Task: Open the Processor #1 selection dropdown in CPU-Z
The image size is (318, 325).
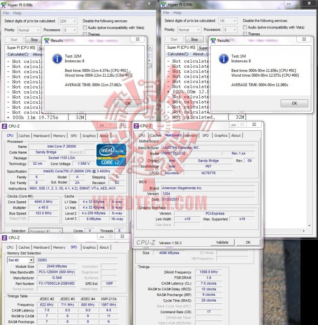Action: (45, 231)
